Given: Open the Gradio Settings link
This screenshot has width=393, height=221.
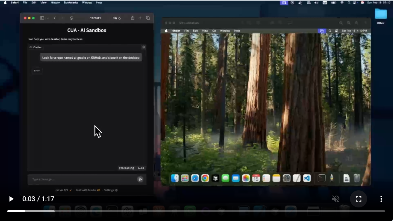Looking at the screenshot, I should 111,190.
